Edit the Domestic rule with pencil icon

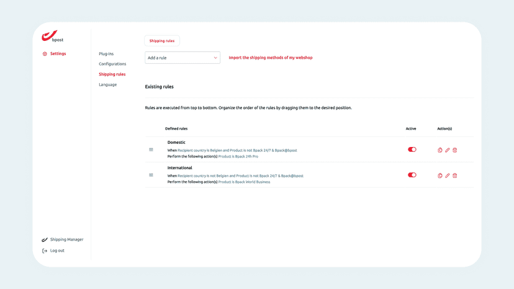click(x=448, y=150)
